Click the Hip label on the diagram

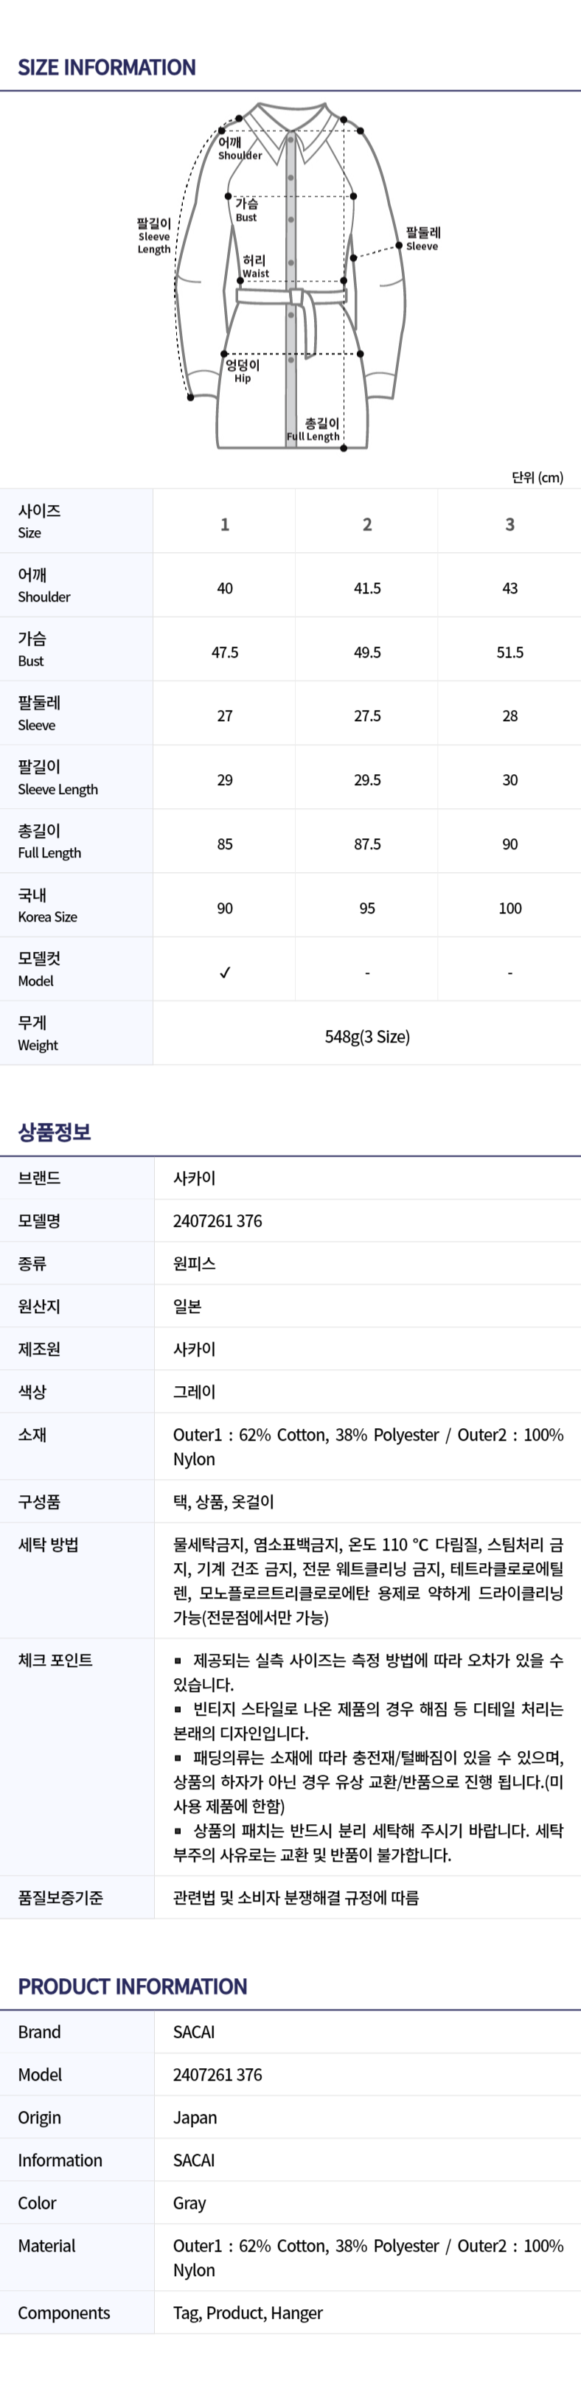(243, 371)
